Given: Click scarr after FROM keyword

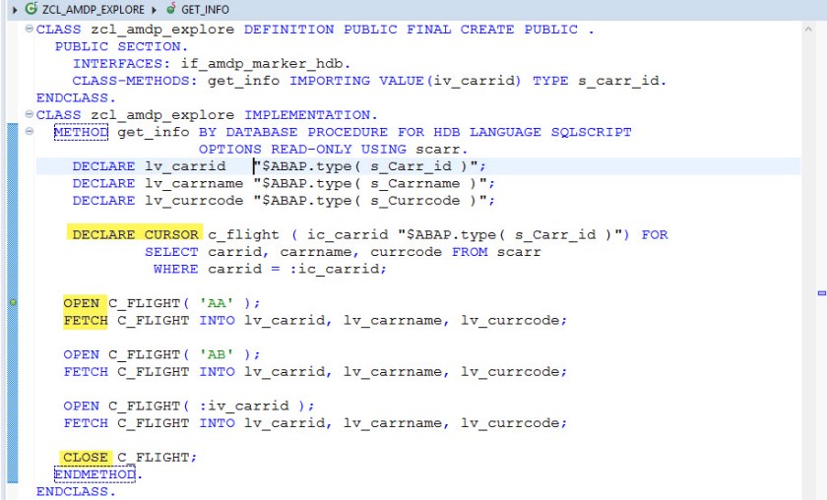Looking at the screenshot, I should 519,252.
